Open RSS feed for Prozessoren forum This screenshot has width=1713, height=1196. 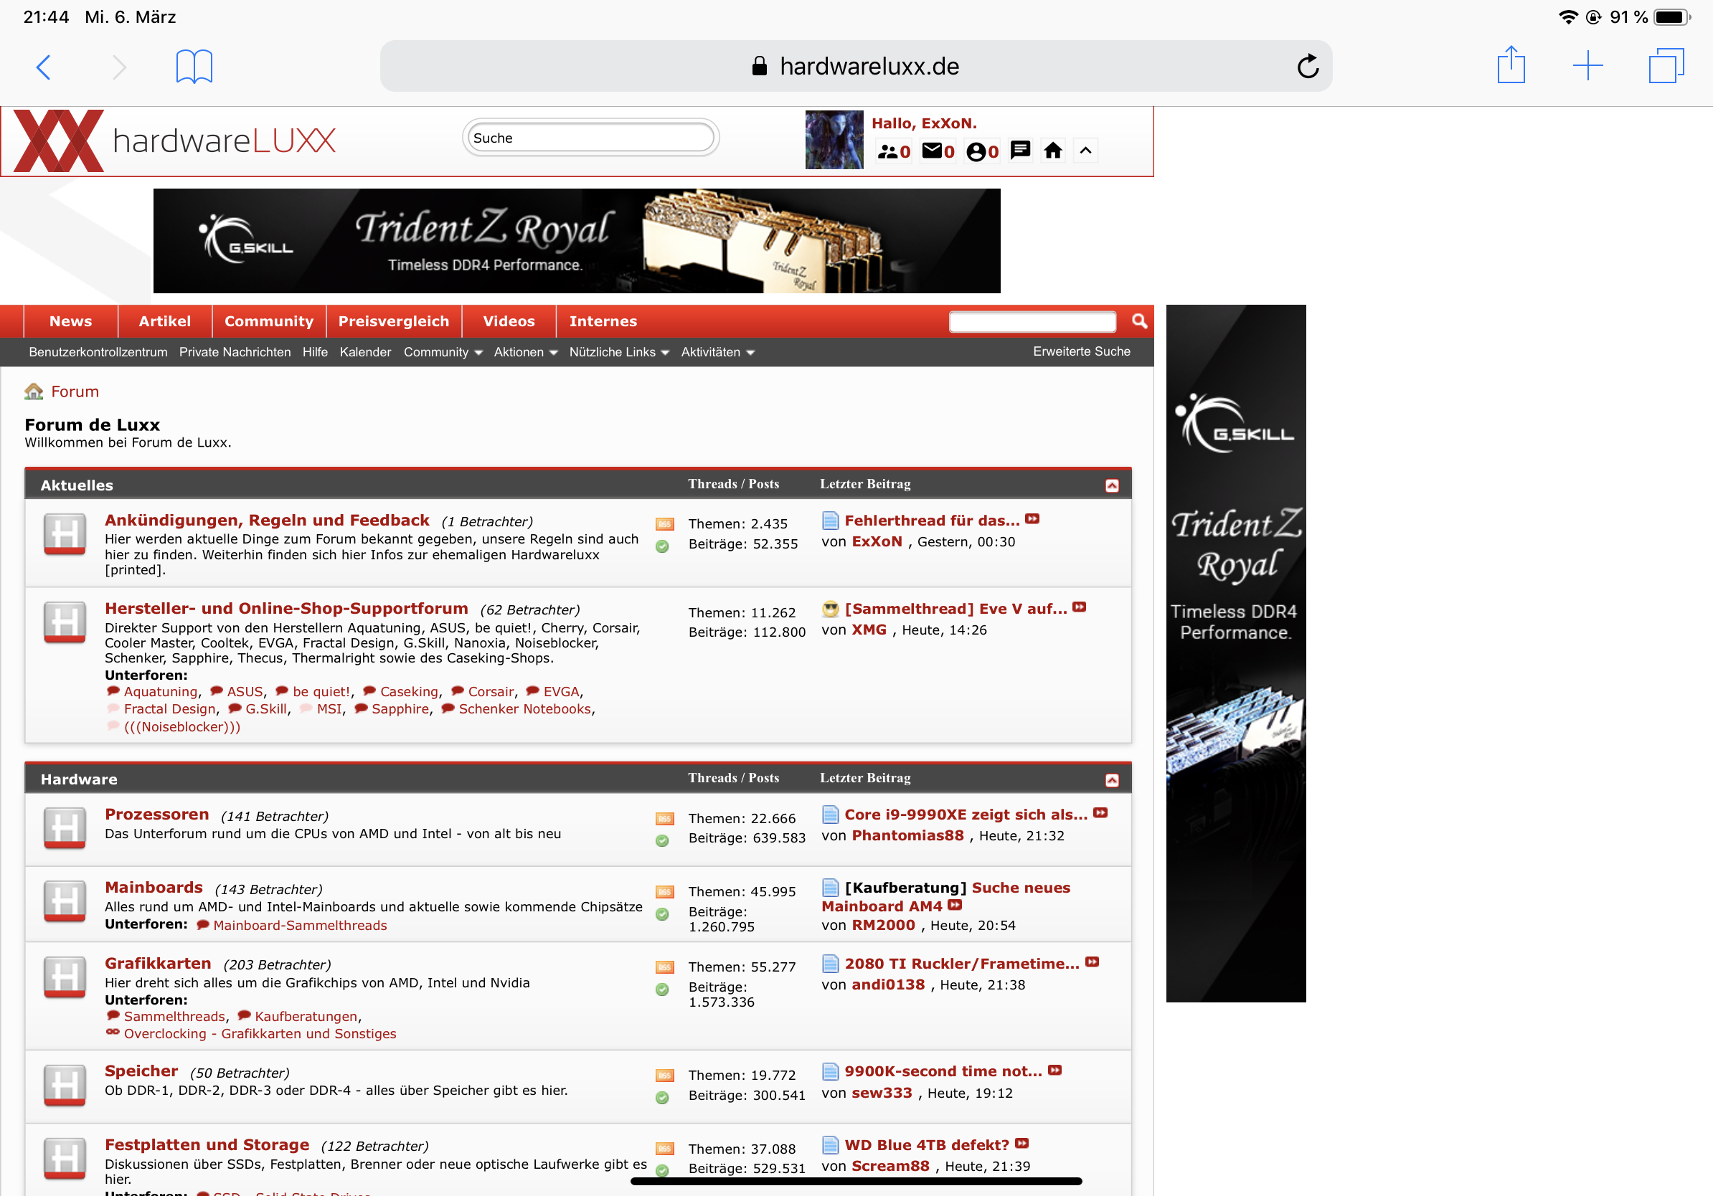point(664,818)
